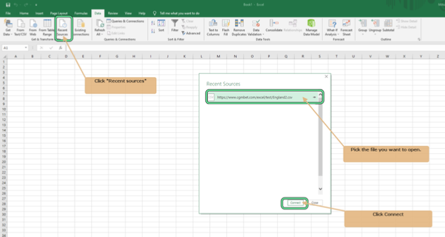Viewport: 445px width, 237px height.
Task: Open the File tab
Action: coord(8,13)
